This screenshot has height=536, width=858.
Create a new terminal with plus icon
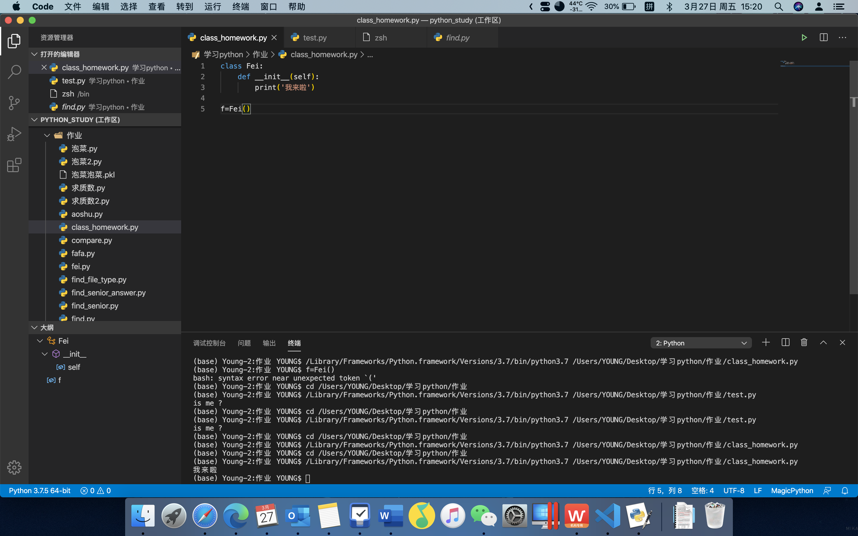pos(766,342)
